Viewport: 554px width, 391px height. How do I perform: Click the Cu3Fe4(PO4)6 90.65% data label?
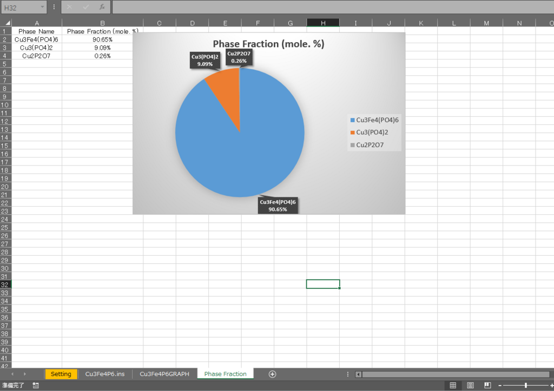[278, 206]
